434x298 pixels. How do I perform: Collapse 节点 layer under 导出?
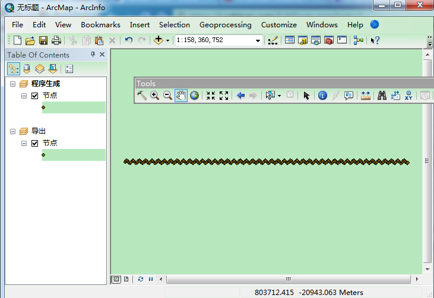24,143
